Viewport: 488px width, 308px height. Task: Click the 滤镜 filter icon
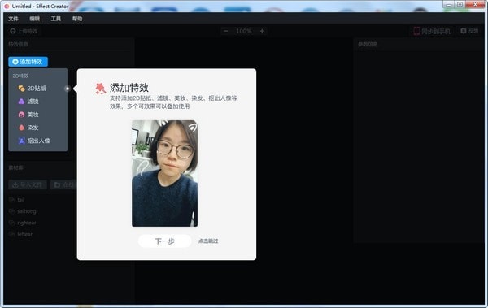[21, 102]
